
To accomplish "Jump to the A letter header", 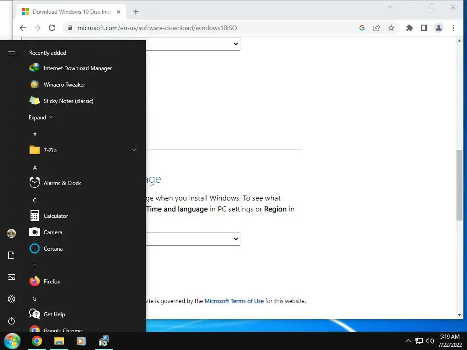I will pyautogui.click(x=35, y=168).
